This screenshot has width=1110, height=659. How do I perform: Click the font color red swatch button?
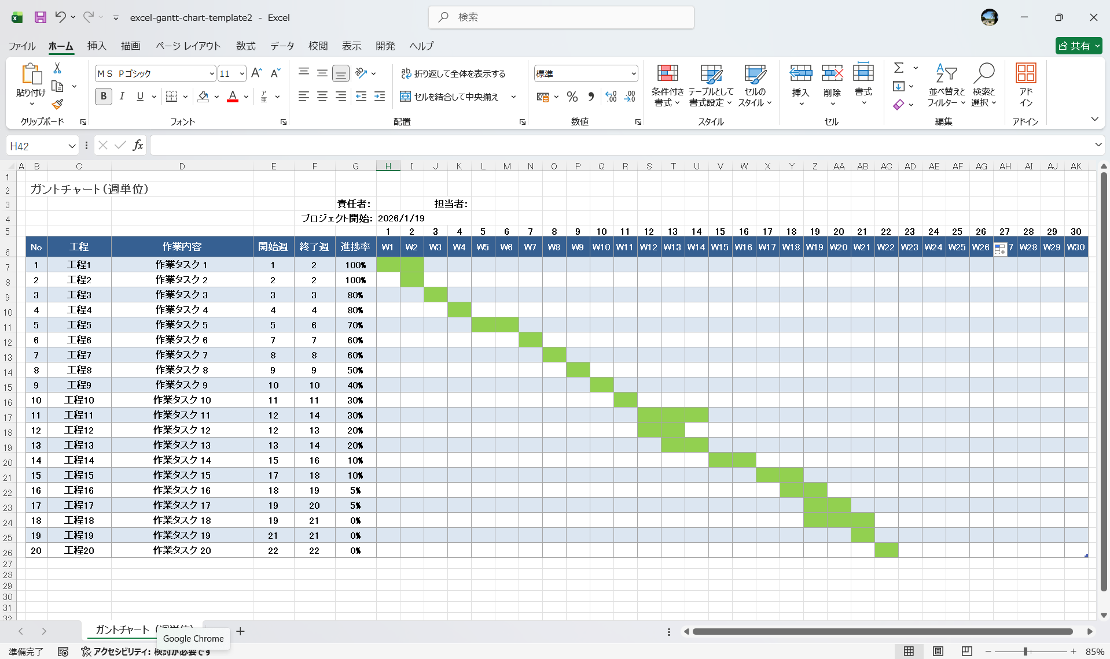pyautogui.click(x=233, y=97)
